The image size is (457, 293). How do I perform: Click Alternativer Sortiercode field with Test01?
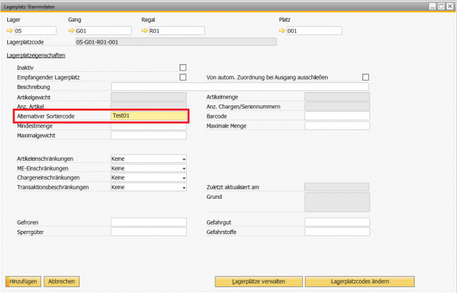[149, 116]
